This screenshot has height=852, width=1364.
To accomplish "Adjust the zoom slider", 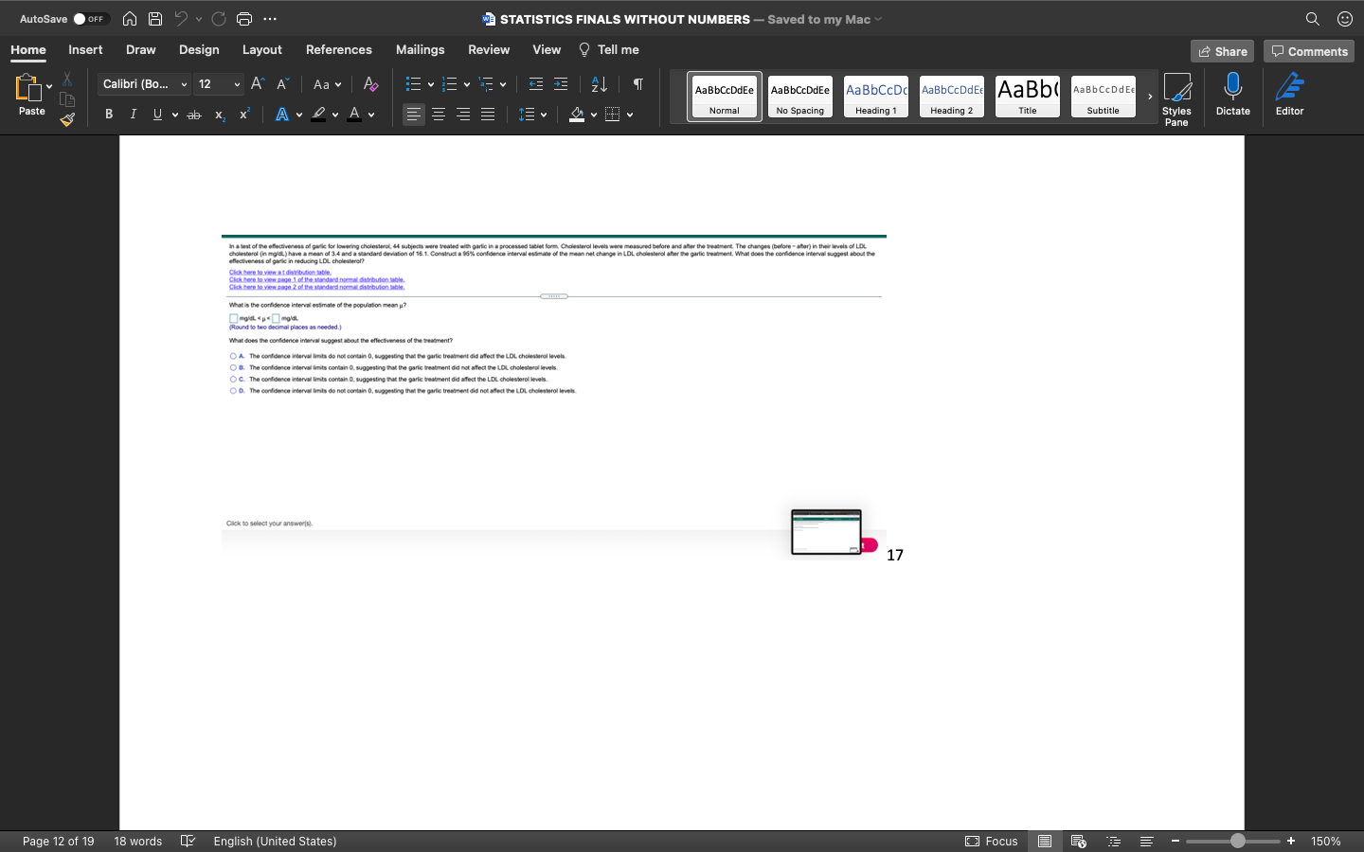I will coord(1237,841).
